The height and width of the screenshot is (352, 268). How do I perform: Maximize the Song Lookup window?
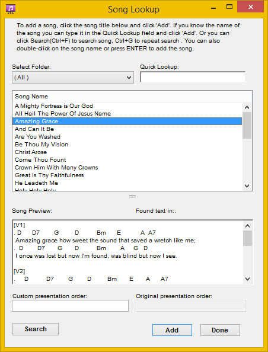coord(229,7)
